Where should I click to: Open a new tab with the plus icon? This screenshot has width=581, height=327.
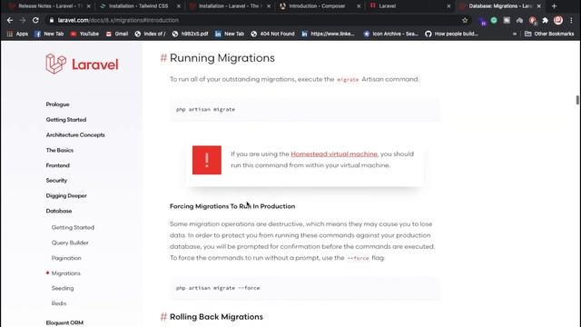point(554,6)
